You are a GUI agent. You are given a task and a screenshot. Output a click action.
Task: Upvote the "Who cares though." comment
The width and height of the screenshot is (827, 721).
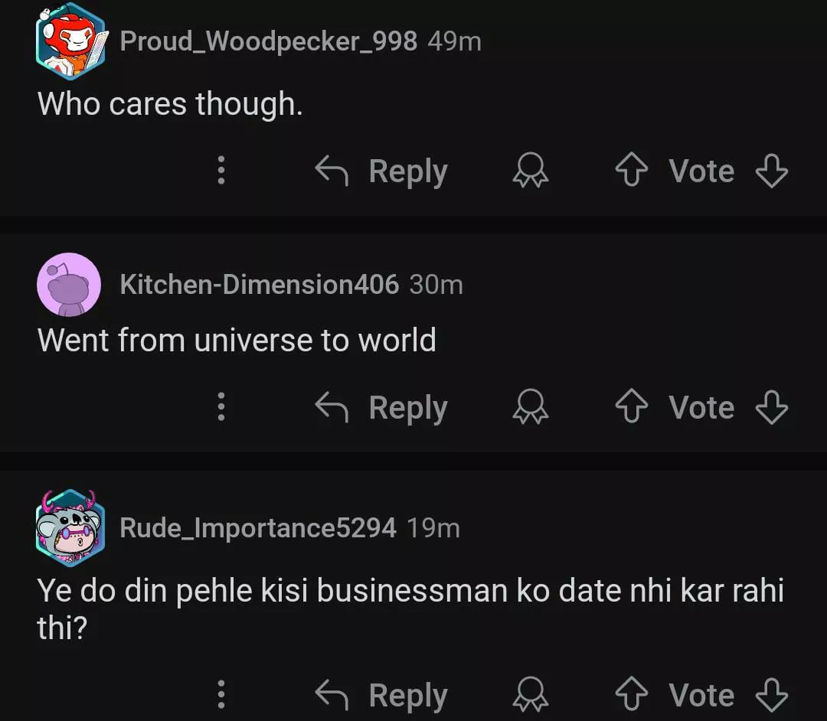[631, 171]
